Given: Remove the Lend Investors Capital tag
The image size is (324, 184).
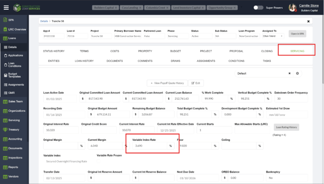Looking at the screenshot, I should click(x=203, y=8).
